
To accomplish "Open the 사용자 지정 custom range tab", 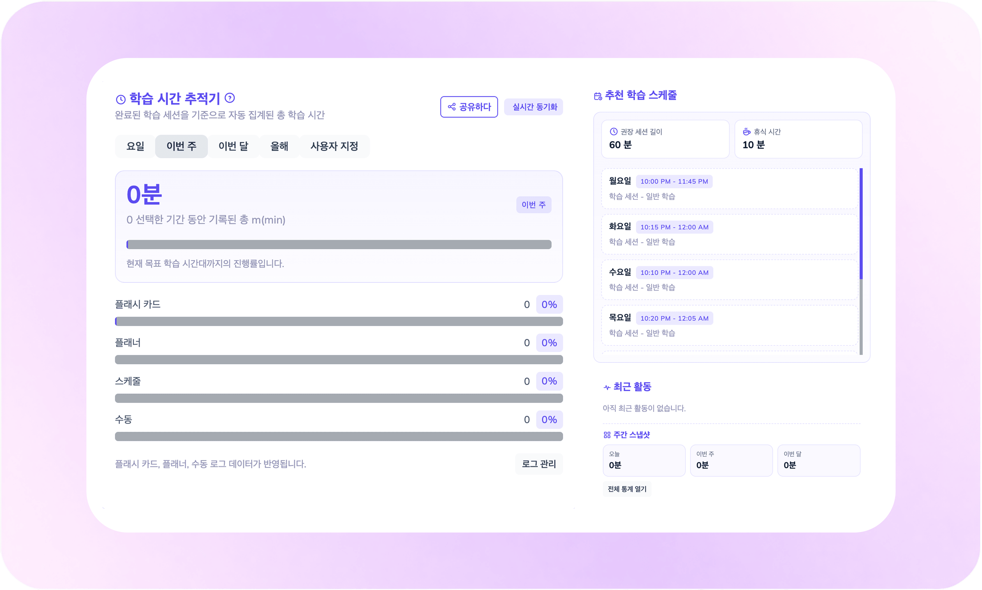I will [x=334, y=146].
